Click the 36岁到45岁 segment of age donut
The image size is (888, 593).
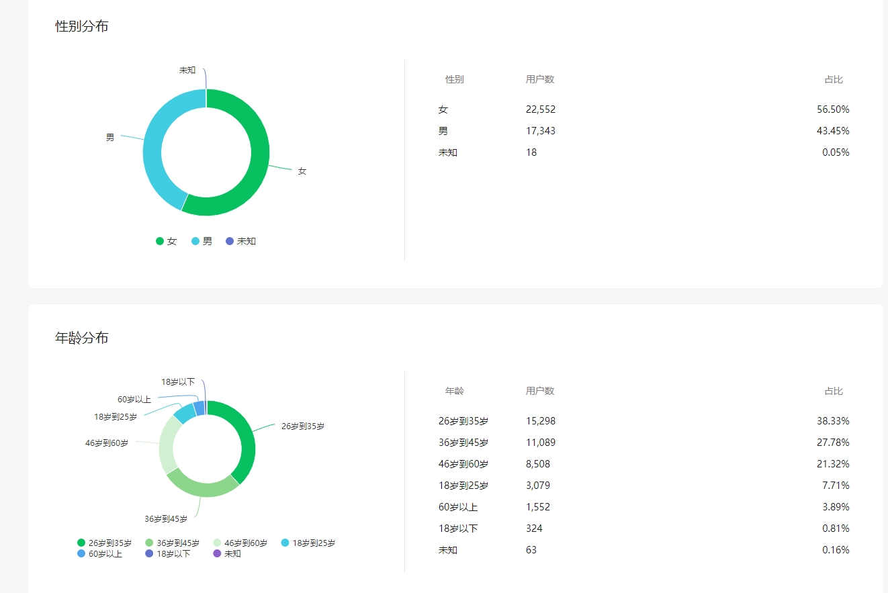[202, 488]
